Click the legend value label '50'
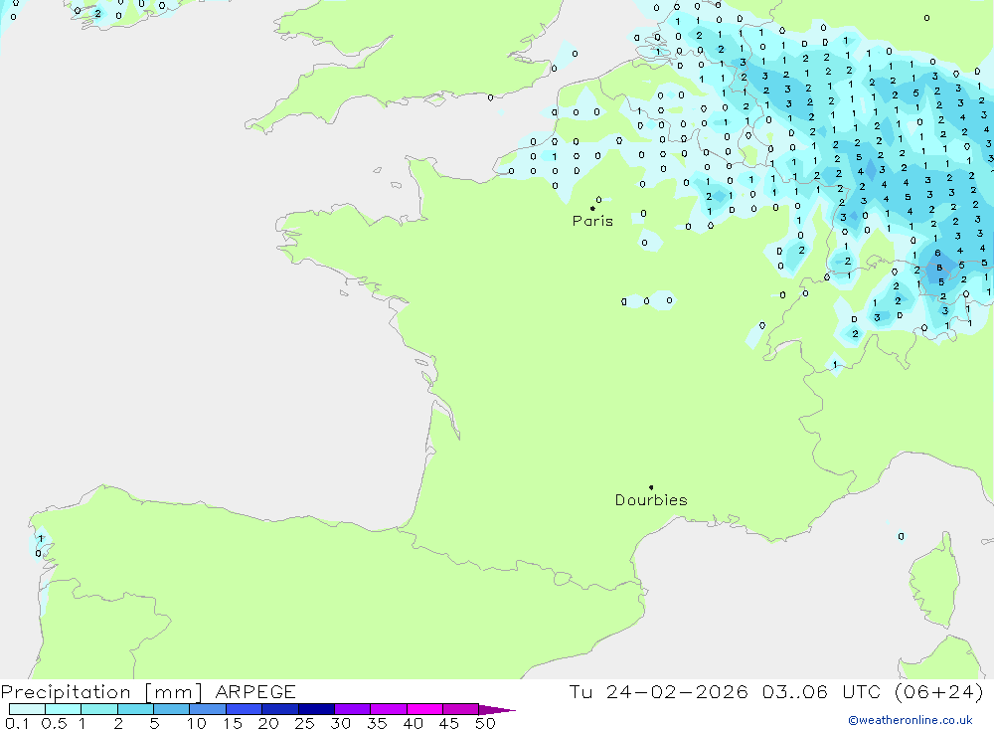The height and width of the screenshot is (729, 994). click(x=485, y=723)
